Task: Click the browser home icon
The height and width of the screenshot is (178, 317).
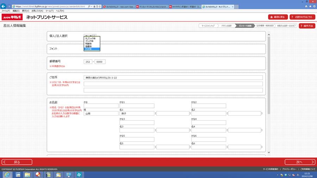Action: 306,6
